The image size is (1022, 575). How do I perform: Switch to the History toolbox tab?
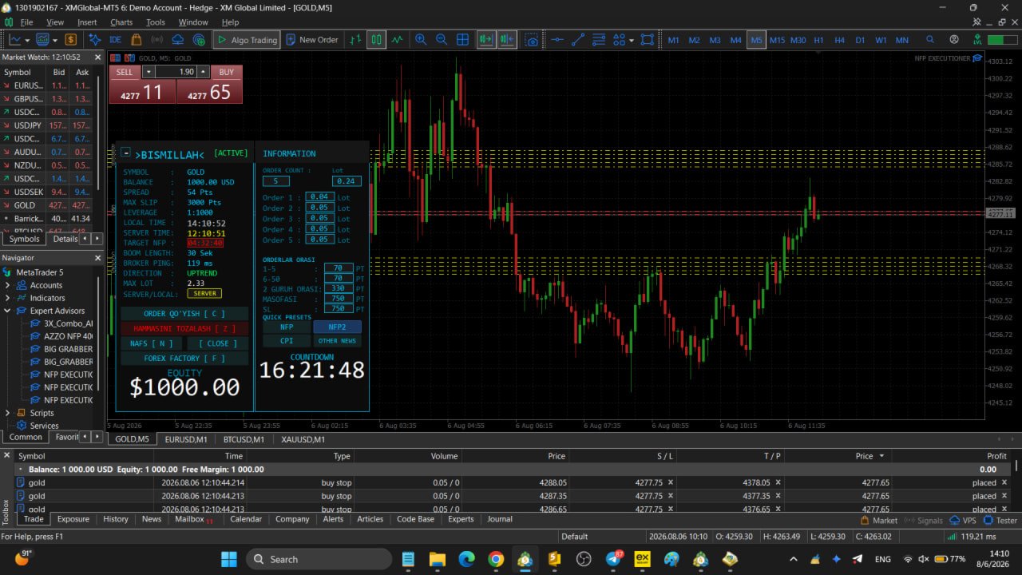[x=115, y=519]
